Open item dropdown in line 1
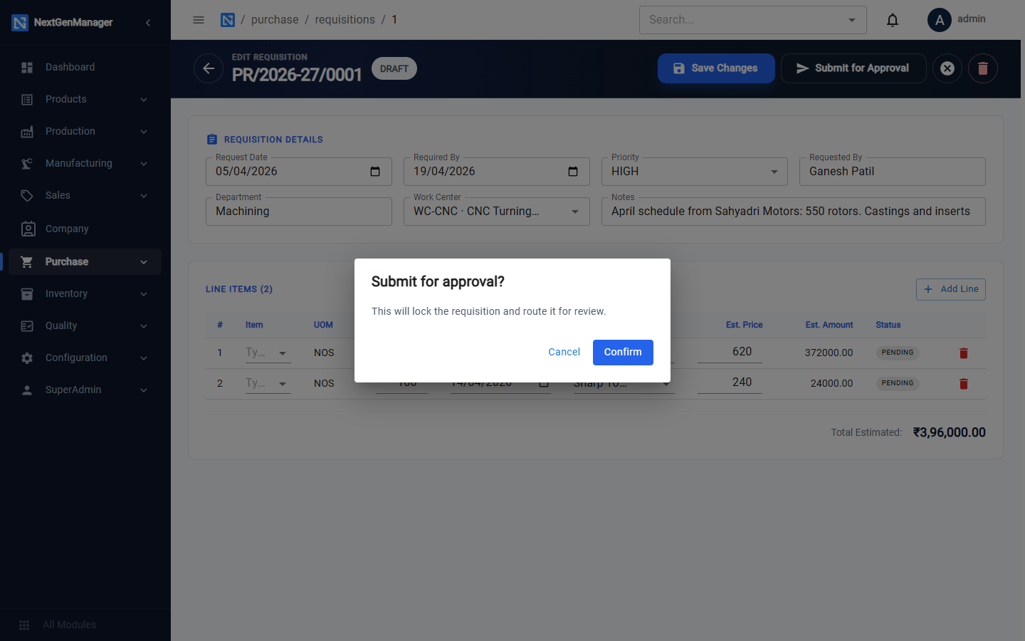 (283, 353)
